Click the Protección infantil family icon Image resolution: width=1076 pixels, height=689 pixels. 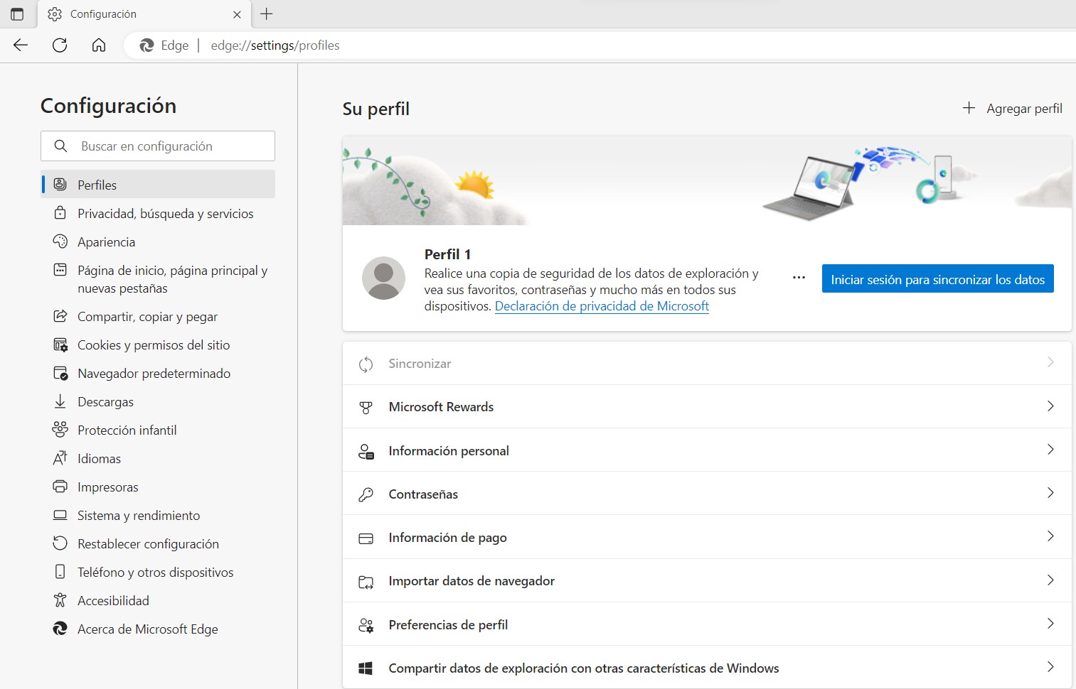[60, 430]
